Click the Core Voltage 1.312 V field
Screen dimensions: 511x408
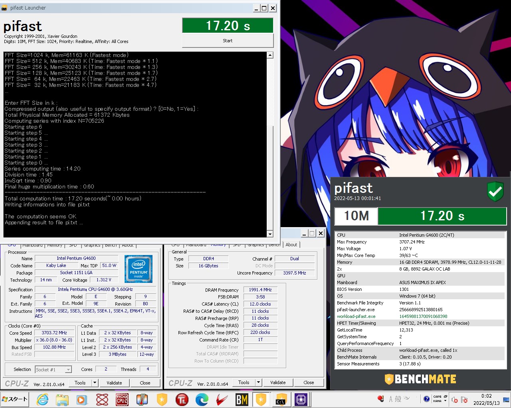pyautogui.click(x=104, y=280)
